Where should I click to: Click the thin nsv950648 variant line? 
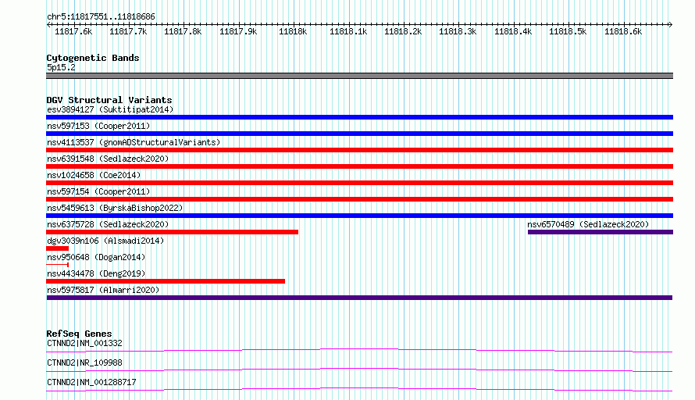57,265
